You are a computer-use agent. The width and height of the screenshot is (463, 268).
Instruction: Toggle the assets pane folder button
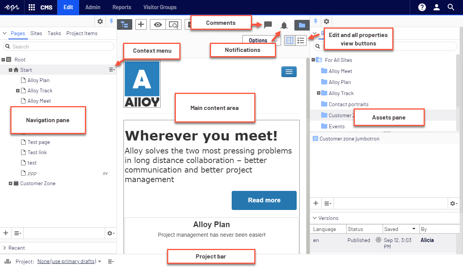[302, 25]
